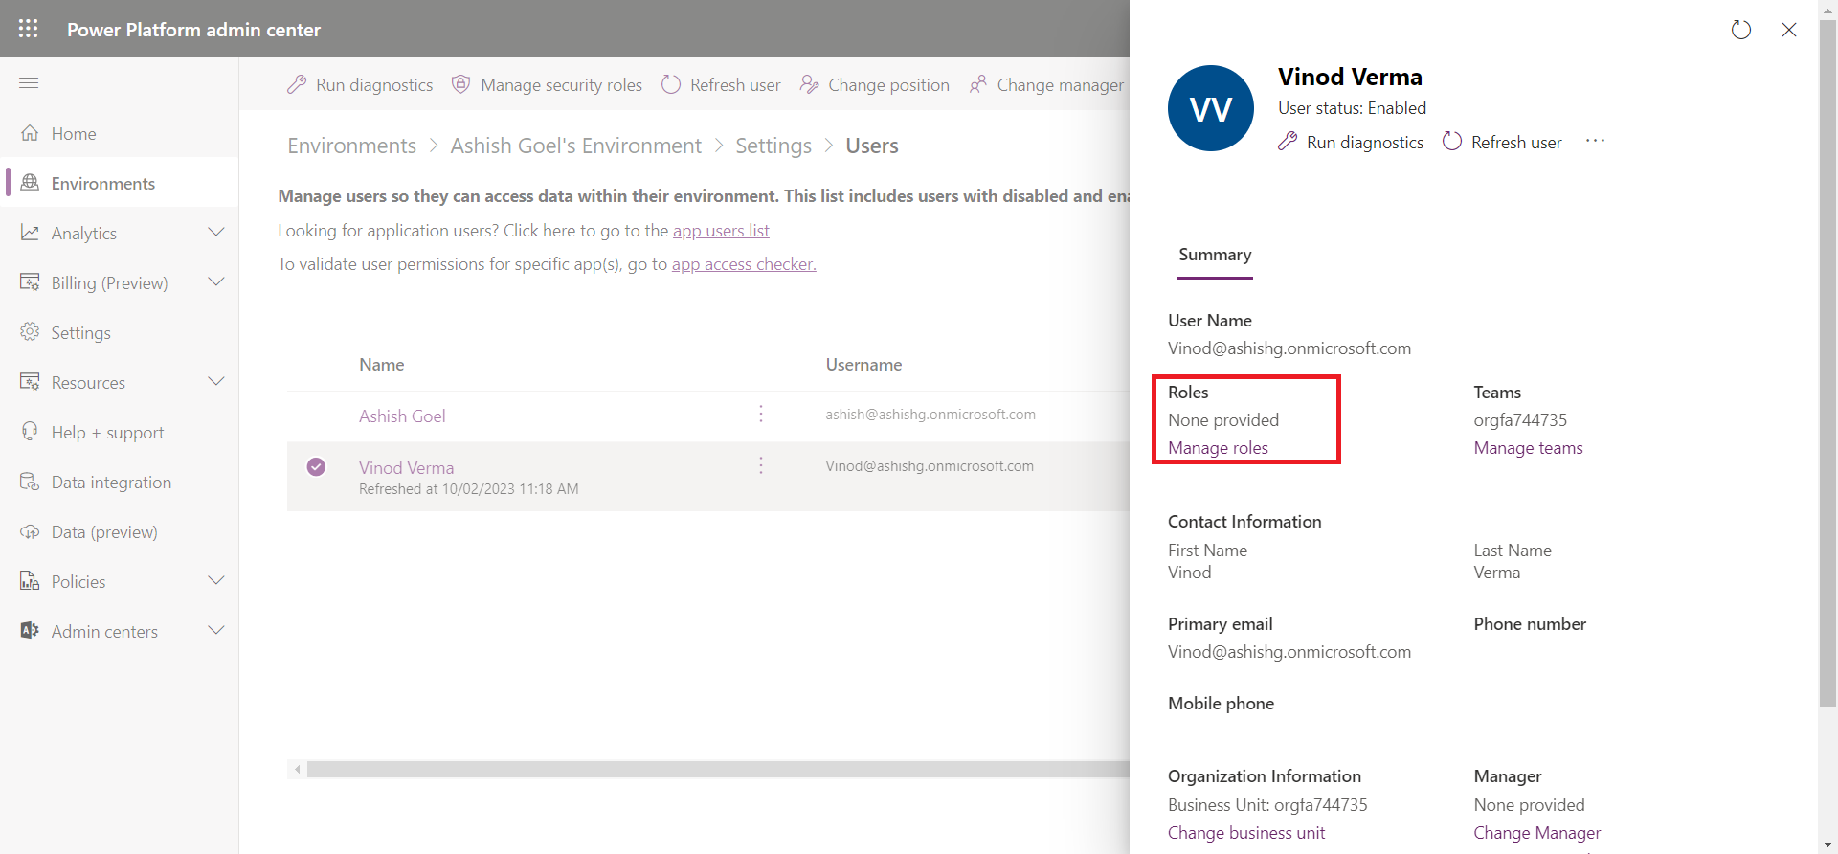
Task: Click Manage security roles in toolbar
Action: (x=548, y=85)
